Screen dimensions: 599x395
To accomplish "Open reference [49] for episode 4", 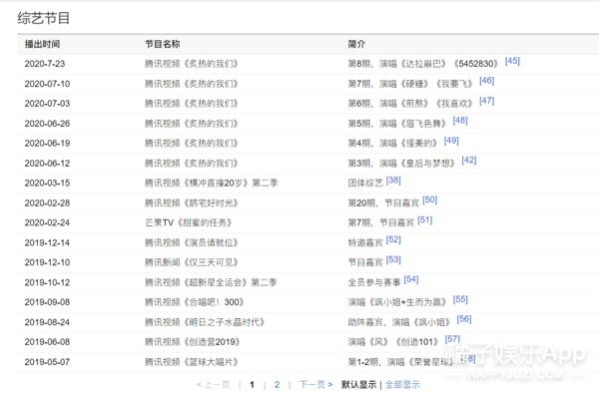I will point(451,141).
